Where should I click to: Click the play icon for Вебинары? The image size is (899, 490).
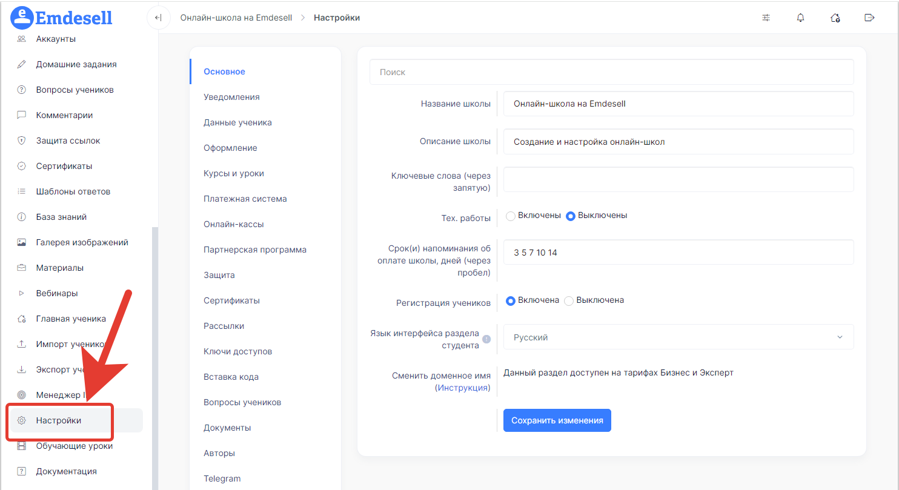[x=22, y=293]
